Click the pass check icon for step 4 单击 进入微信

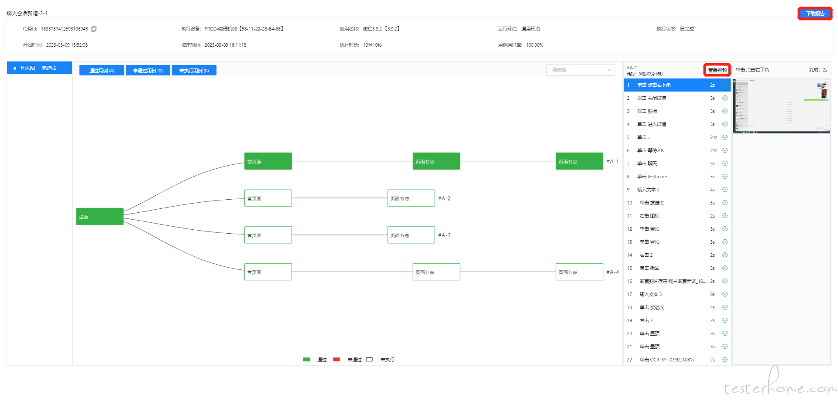pos(725,124)
